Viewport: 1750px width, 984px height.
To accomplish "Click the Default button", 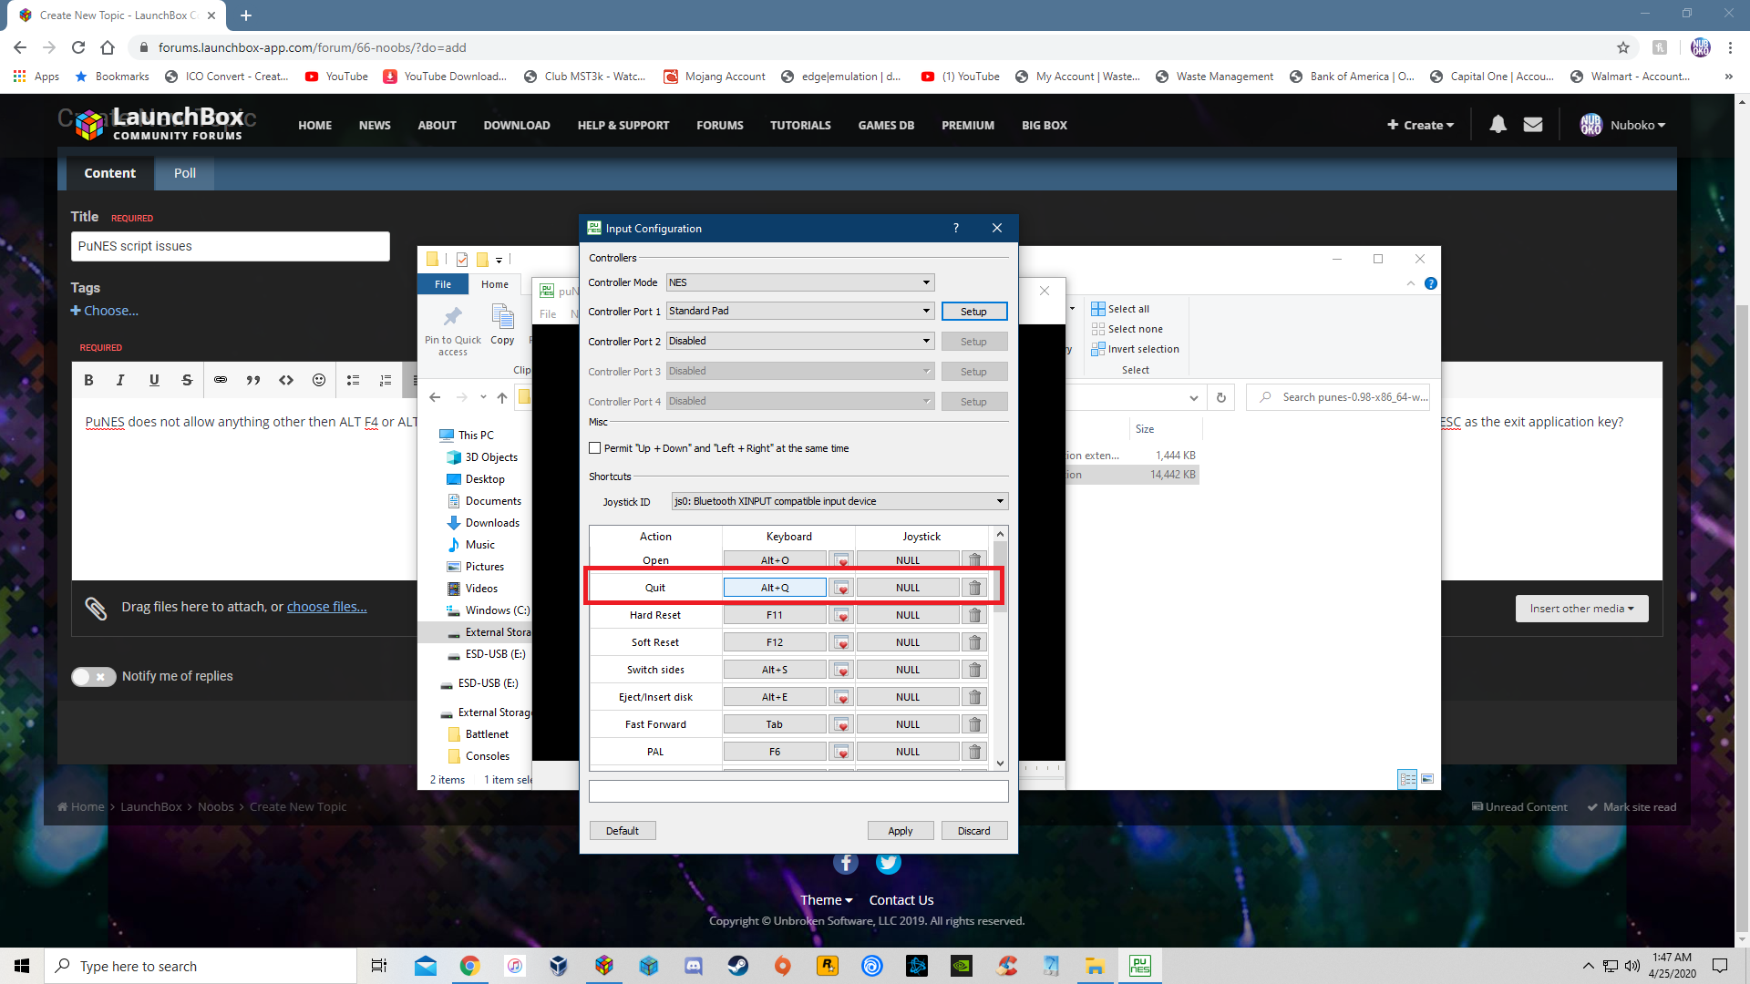I will [623, 831].
